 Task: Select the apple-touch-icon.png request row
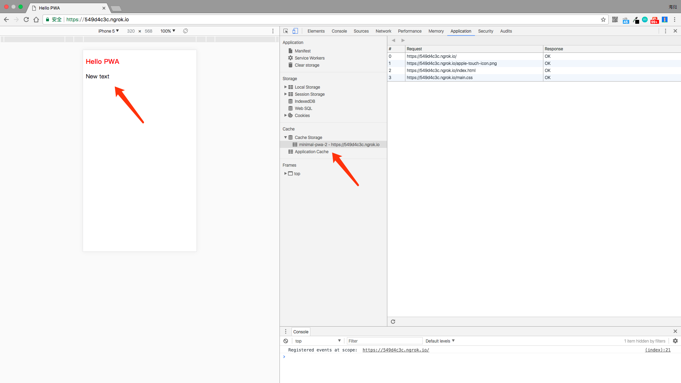click(534, 63)
